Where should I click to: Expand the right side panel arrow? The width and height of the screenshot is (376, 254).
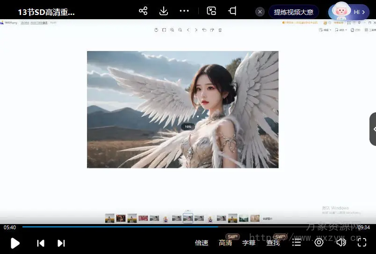coord(374,129)
